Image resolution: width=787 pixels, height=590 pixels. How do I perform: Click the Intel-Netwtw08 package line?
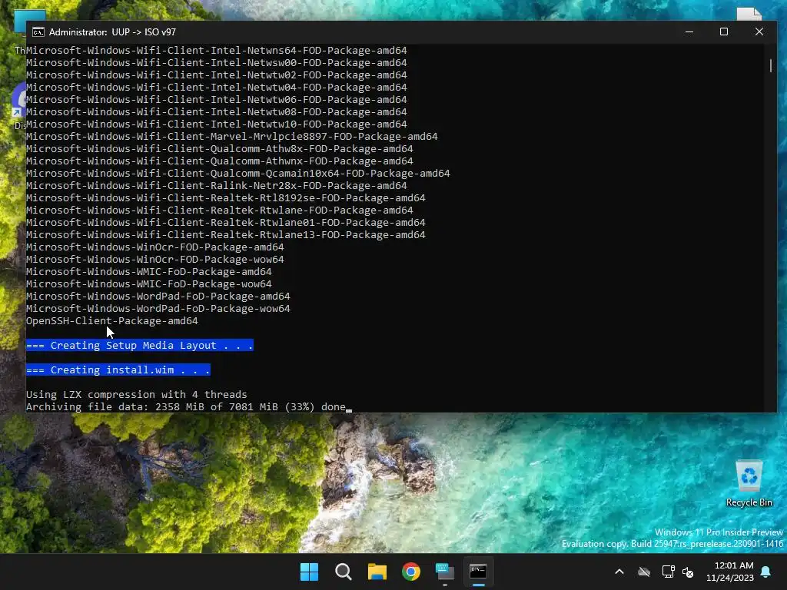tap(216, 112)
